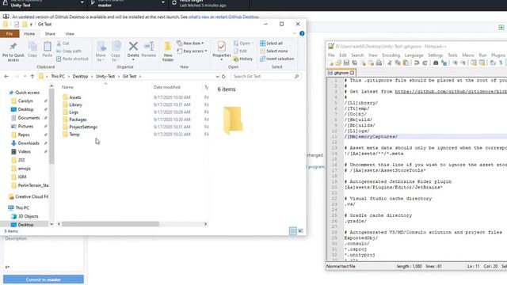Open Quick Access Toolbar customize arrow
507x285 pixels.
pos(32,25)
